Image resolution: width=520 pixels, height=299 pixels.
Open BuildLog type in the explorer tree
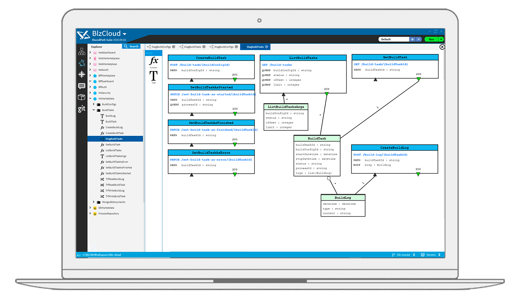(x=111, y=116)
